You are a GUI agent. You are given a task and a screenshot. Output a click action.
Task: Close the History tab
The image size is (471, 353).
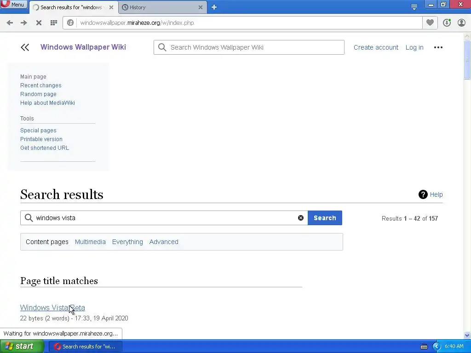[201, 7]
